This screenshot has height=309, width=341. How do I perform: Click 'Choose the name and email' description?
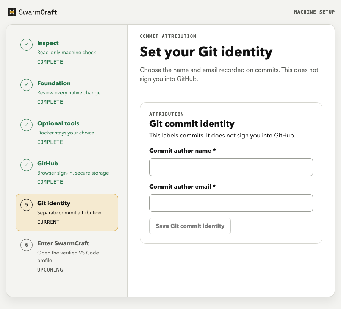(x=229, y=74)
